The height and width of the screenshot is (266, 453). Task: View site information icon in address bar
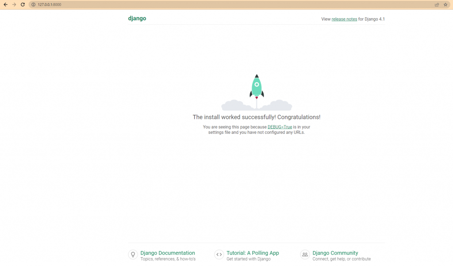33,4
